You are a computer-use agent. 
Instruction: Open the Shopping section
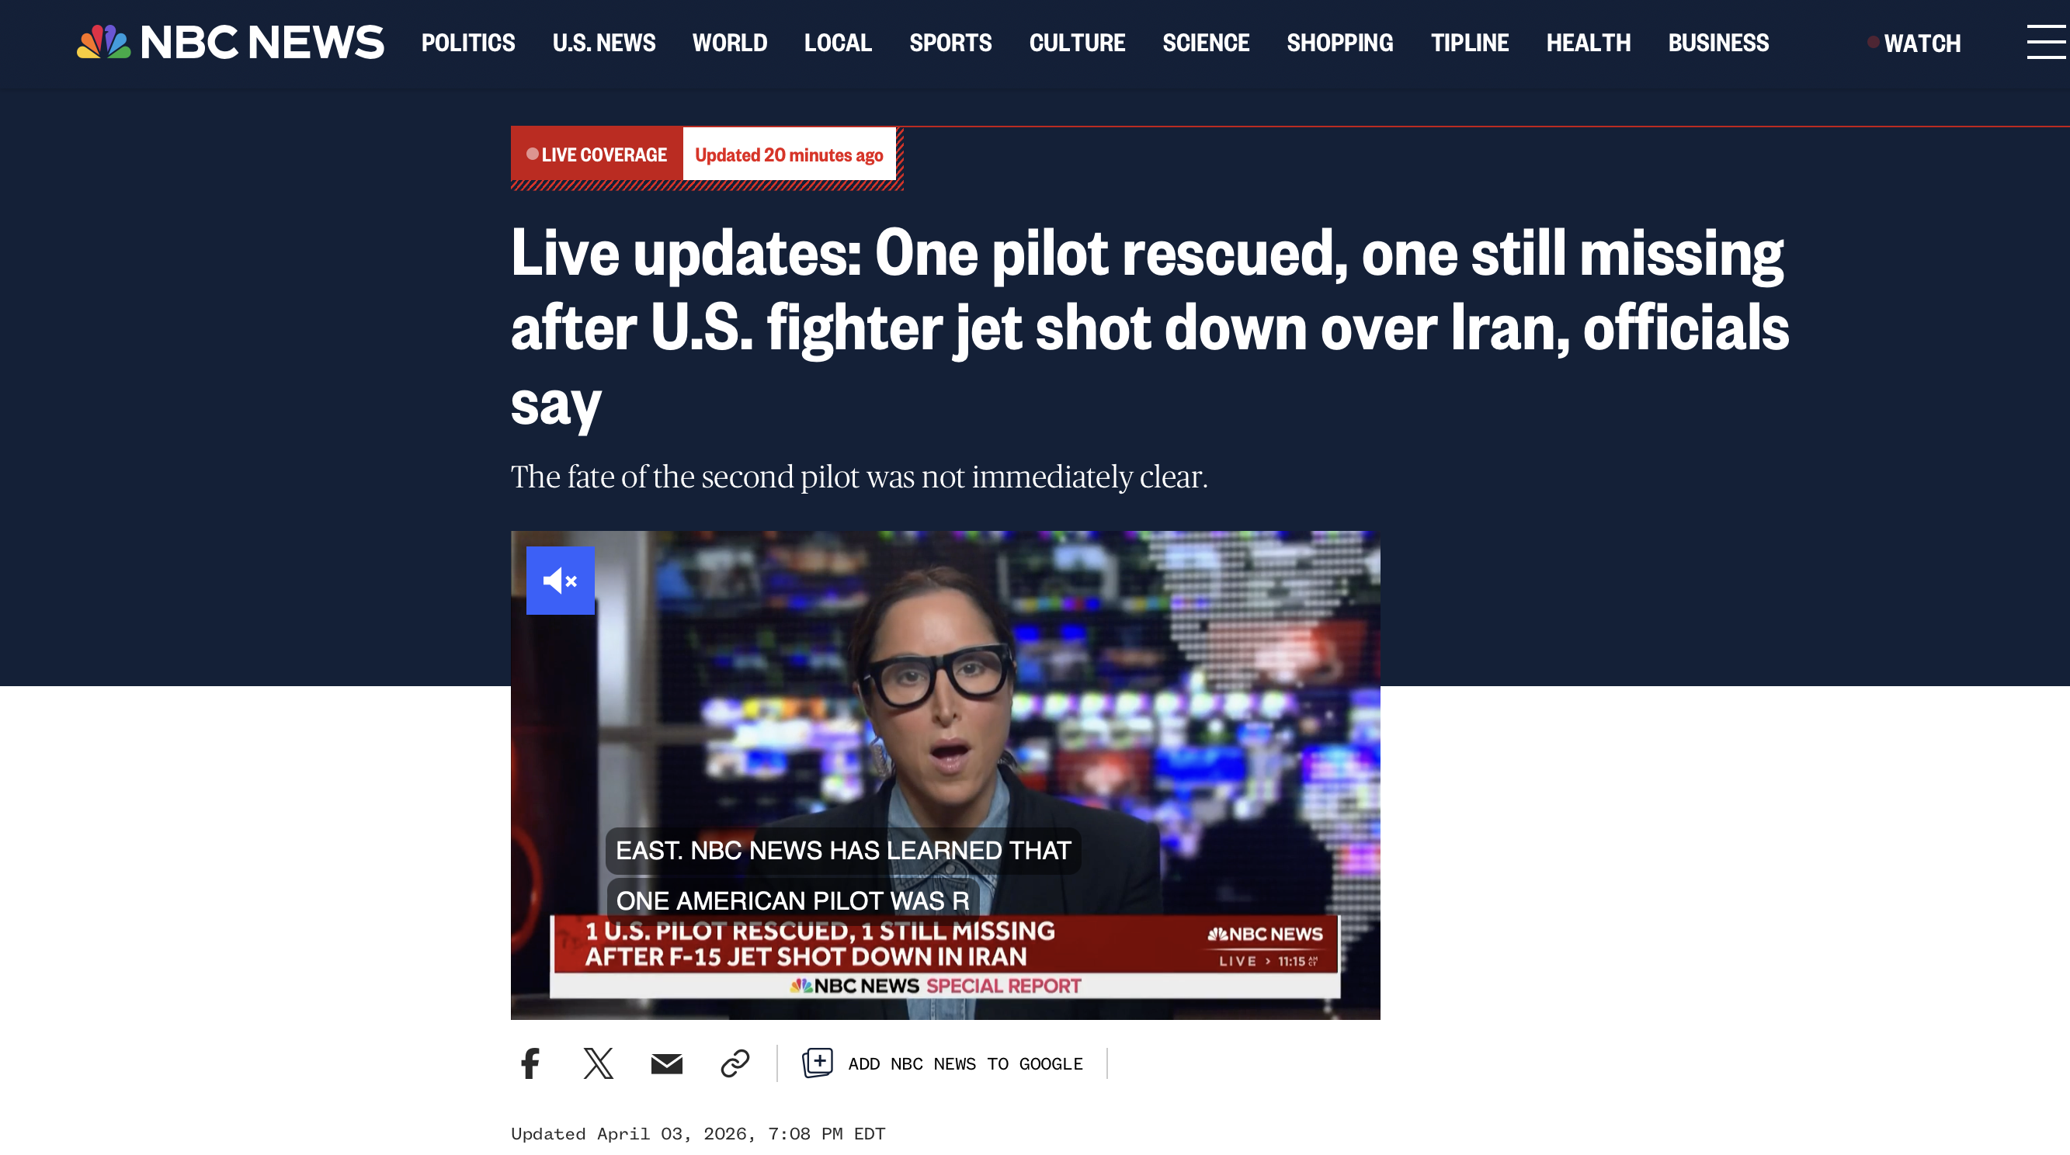coord(1339,43)
